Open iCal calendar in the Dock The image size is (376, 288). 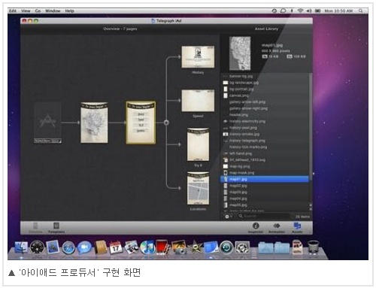tap(116, 247)
